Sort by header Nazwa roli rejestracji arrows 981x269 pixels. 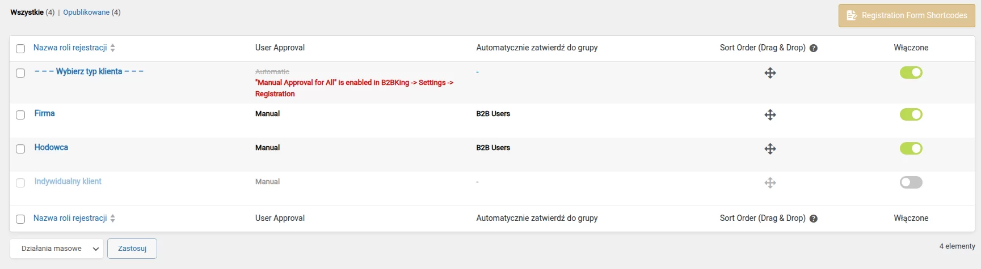pyautogui.click(x=113, y=48)
